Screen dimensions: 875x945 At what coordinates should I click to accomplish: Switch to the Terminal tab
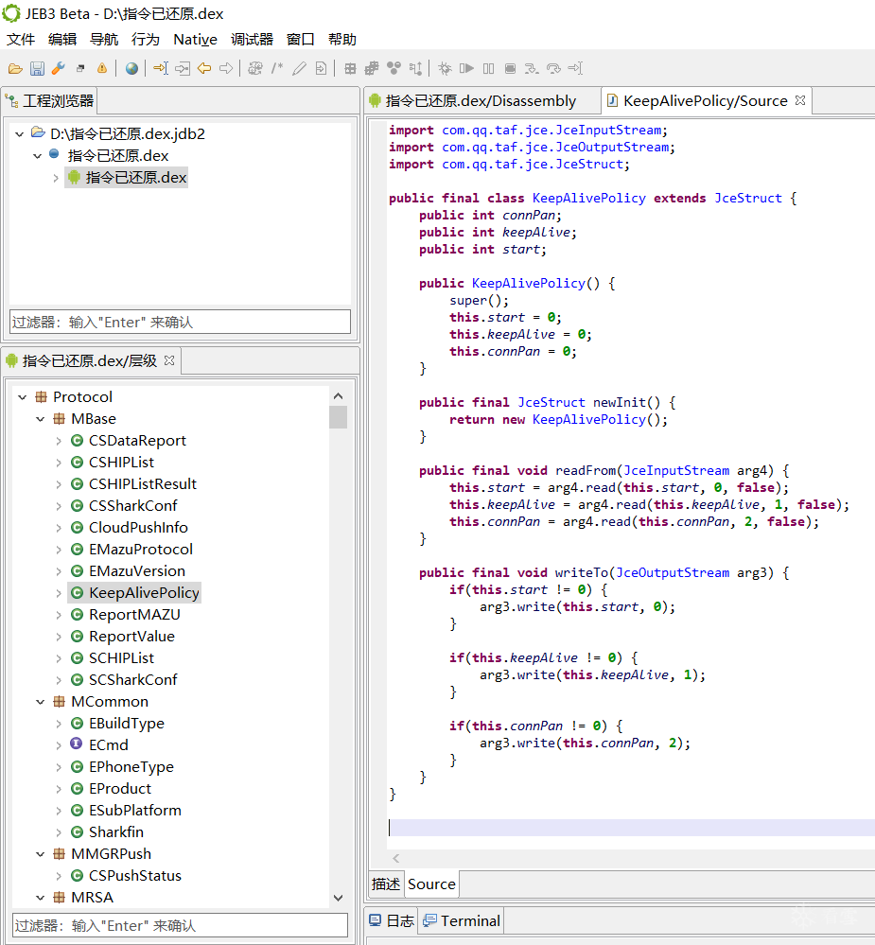(469, 920)
